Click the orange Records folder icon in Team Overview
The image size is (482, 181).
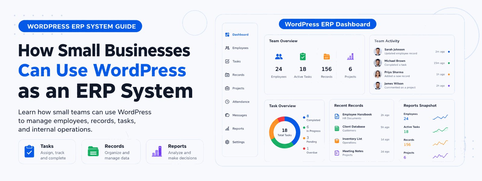click(327, 56)
